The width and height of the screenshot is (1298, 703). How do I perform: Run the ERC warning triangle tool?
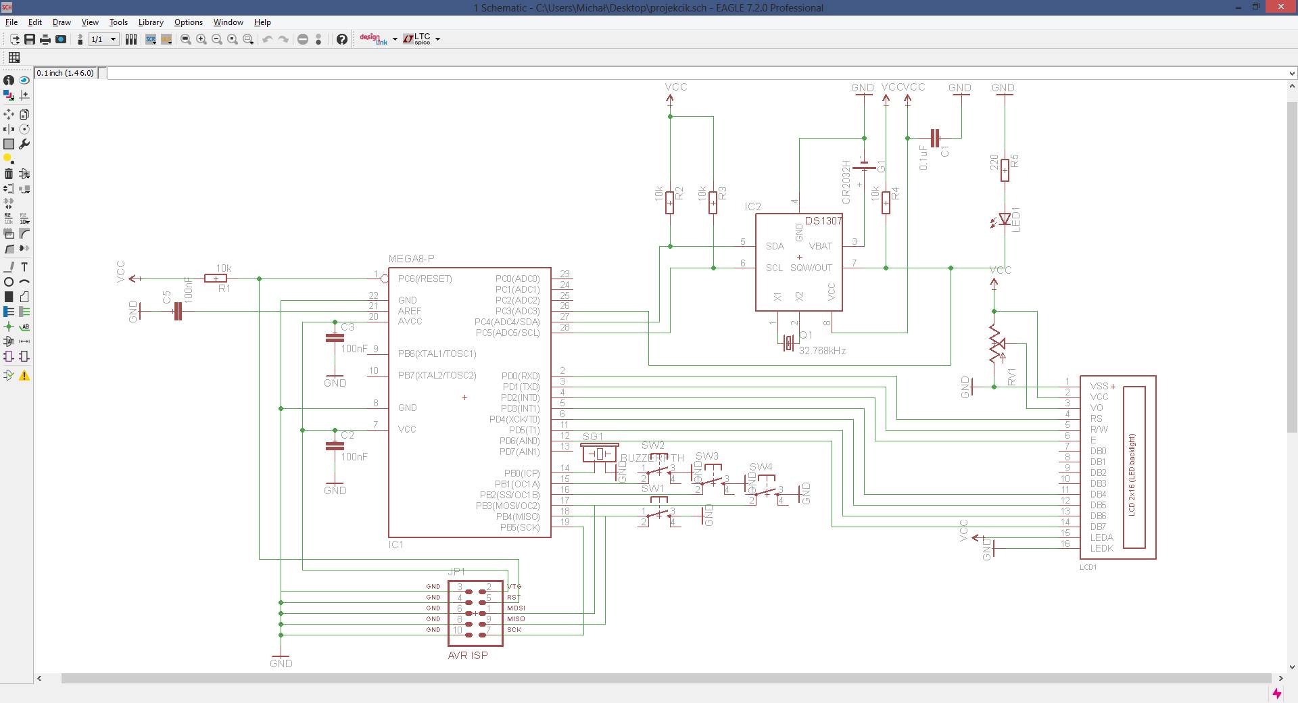click(24, 375)
